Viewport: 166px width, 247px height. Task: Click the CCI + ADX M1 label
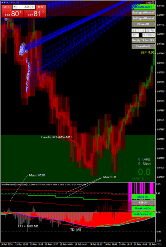28,226
